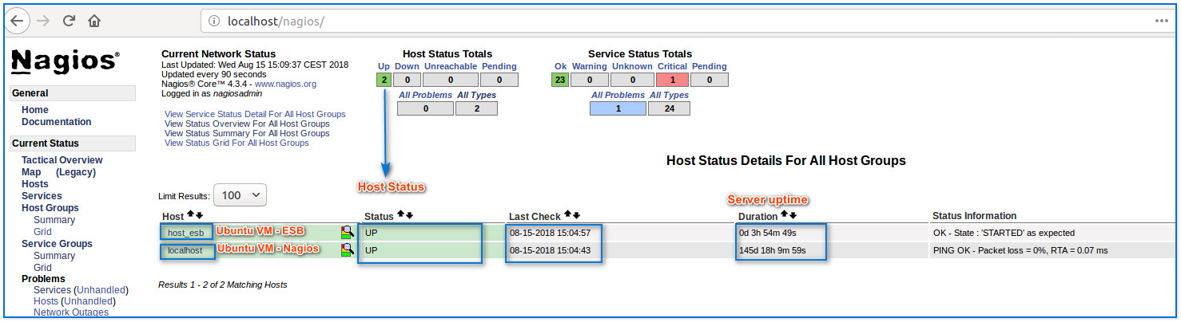
Task: Open the browser three-dot menu
Action: click(x=1161, y=21)
